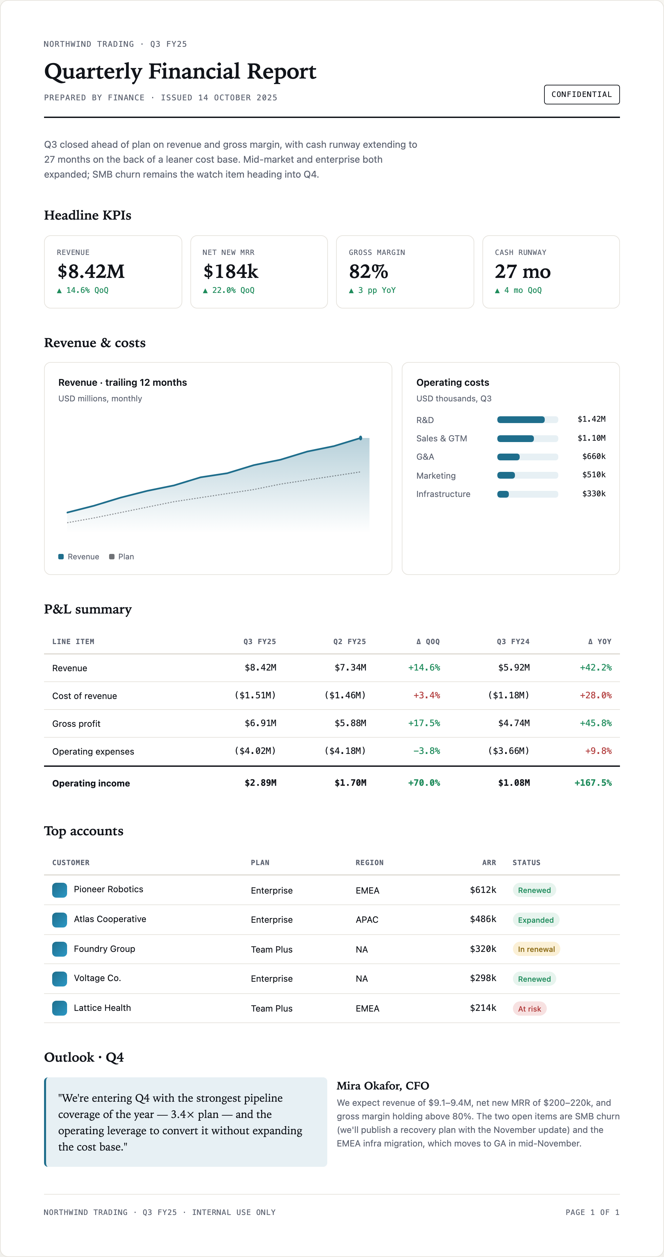Click the In renewal status pill
664x1257 pixels.
pyautogui.click(x=536, y=949)
